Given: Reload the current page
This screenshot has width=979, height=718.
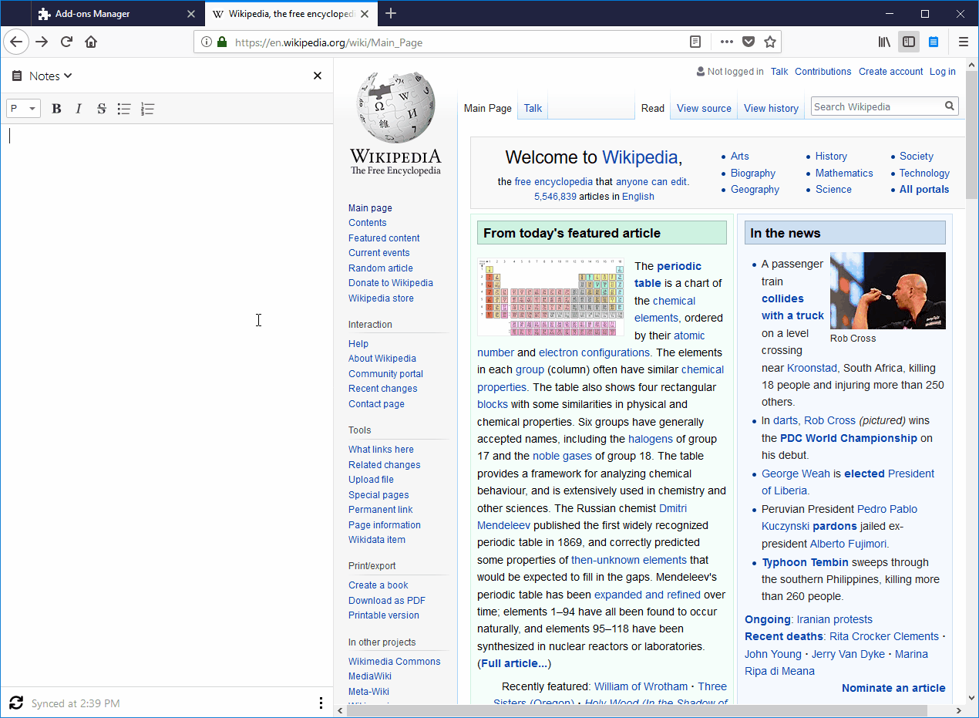Looking at the screenshot, I should tap(66, 42).
